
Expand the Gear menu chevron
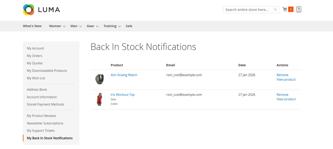coord(97,26)
